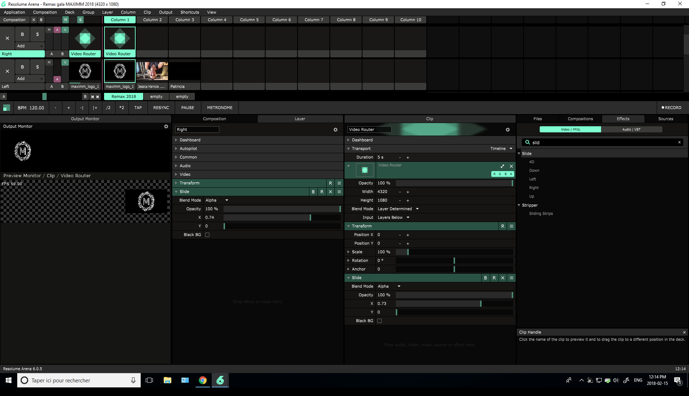689x396 pixels.
Task: Expand the Video Router source fullscreen icon
Action: [502, 166]
